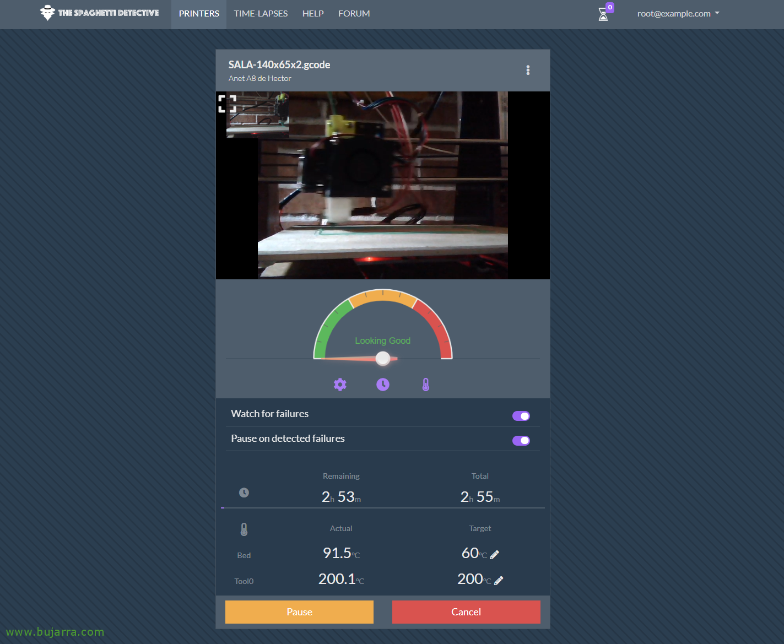The image size is (784, 644).
Task: Expand webcam view to fullscreen
Action: click(x=228, y=104)
